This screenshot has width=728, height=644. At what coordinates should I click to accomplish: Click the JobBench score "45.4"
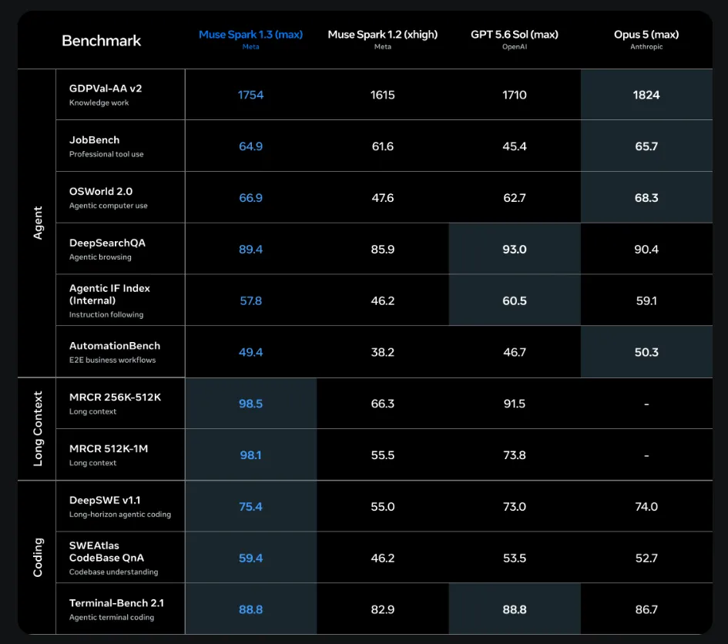(515, 146)
